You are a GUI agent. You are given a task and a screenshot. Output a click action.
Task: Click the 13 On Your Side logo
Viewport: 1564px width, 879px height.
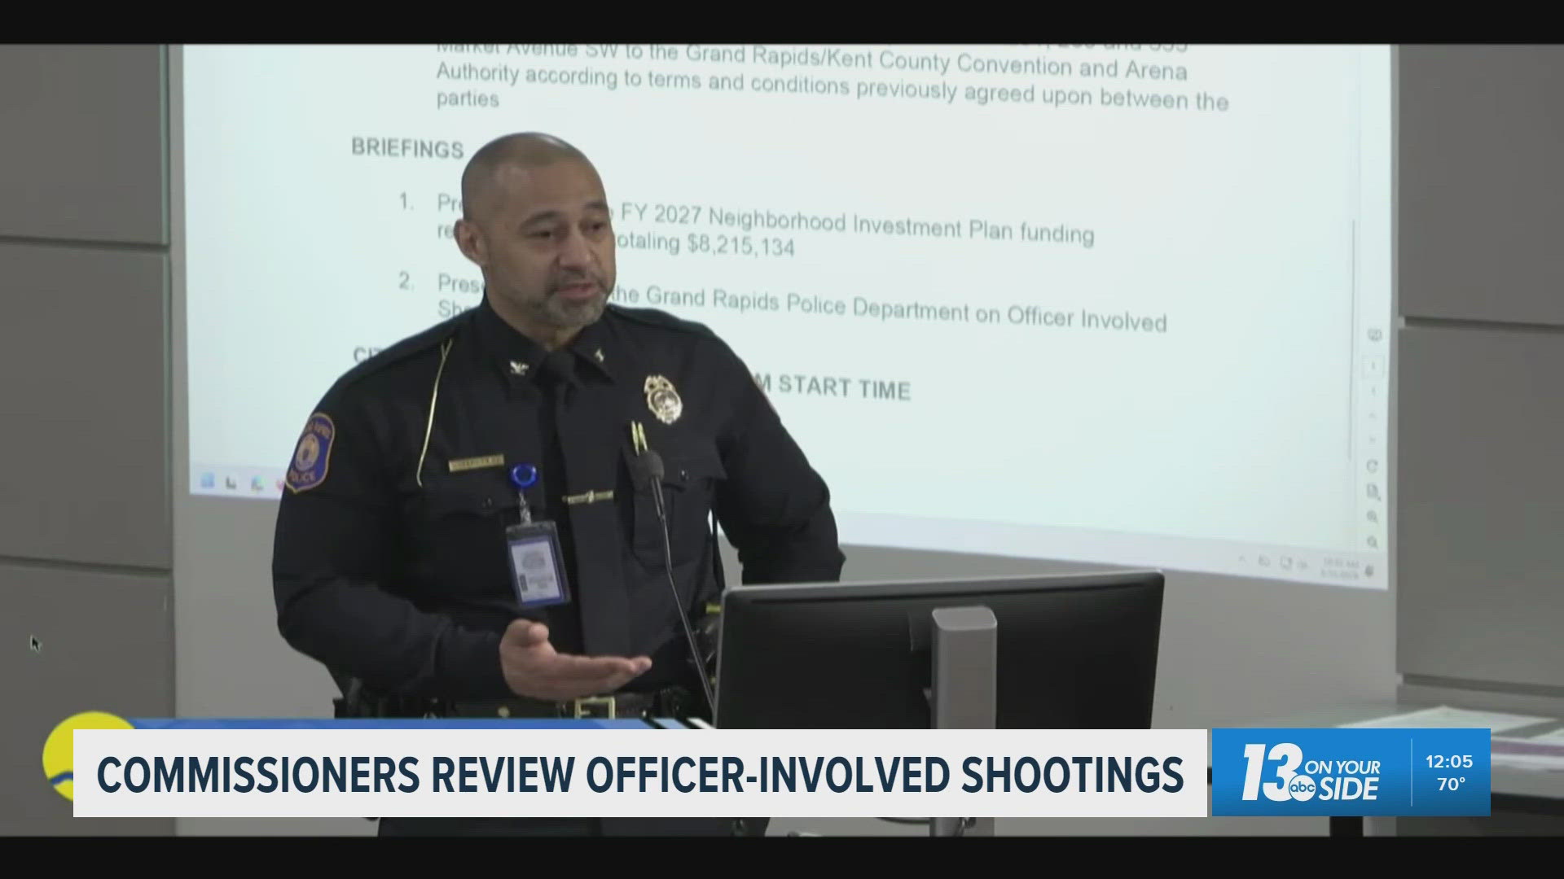(x=1310, y=773)
